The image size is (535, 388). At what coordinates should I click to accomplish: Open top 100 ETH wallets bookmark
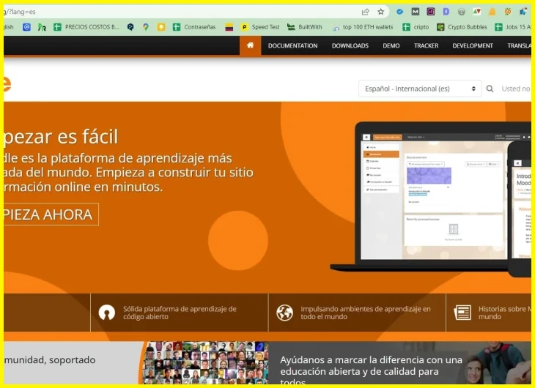[363, 27]
